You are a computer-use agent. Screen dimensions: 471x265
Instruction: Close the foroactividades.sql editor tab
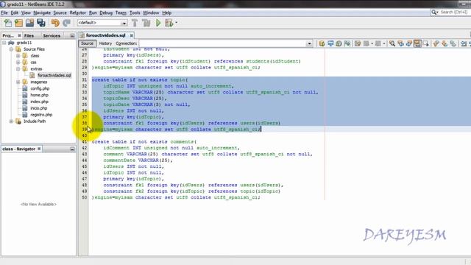pyautogui.click(x=132, y=35)
